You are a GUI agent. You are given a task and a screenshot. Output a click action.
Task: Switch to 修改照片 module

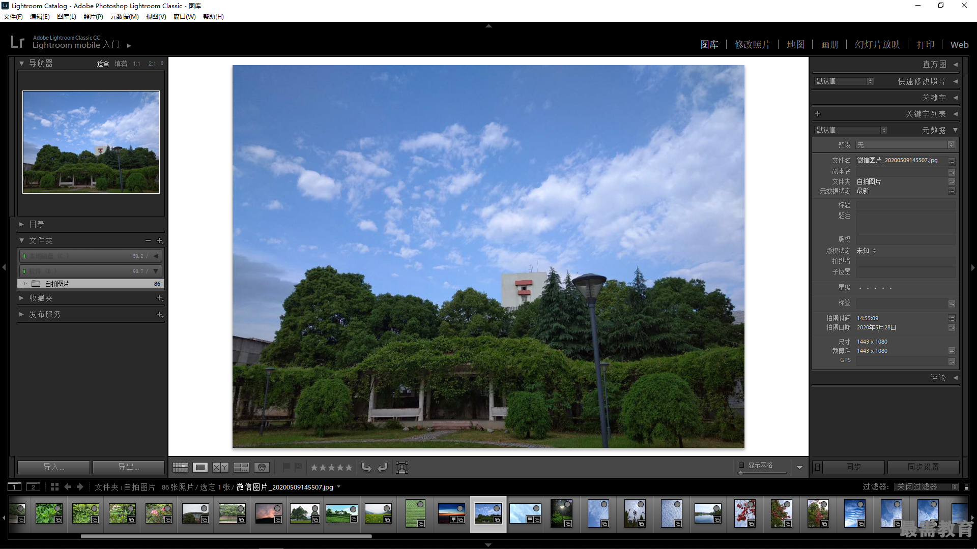752,45
